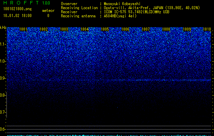Select the 1807 time marker label
214x136 pixels.
(x=146, y=29)
